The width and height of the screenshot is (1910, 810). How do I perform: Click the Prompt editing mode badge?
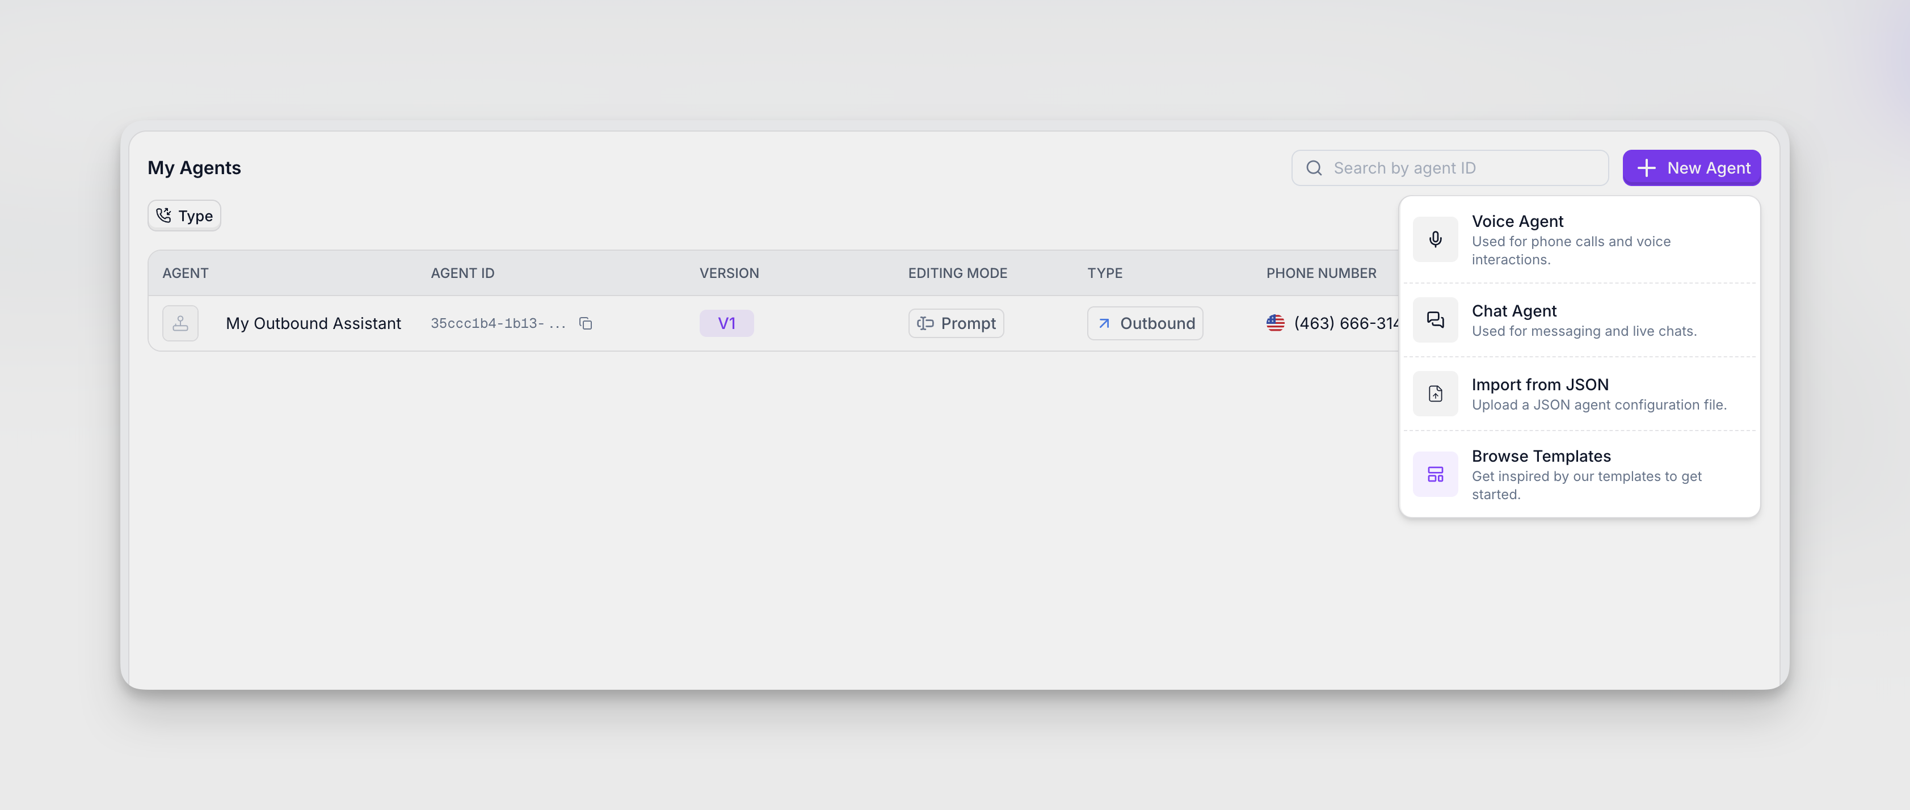click(956, 323)
